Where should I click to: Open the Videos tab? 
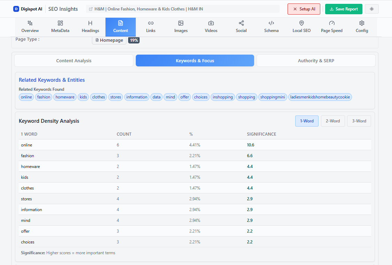click(211, 27)
